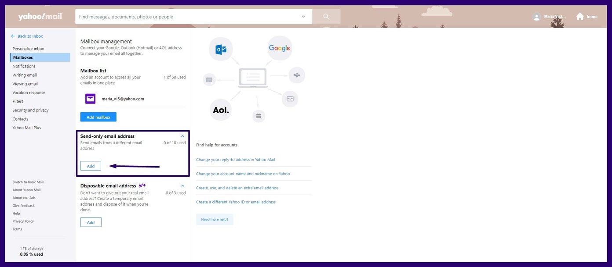Click the Add mailbox button
The width and height of the screenshot is (612, 267).
tap(98, 117)
